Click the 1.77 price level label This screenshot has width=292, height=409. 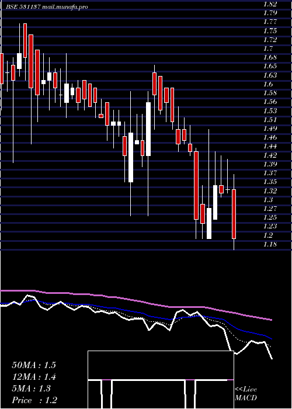(x=270, y=22)
